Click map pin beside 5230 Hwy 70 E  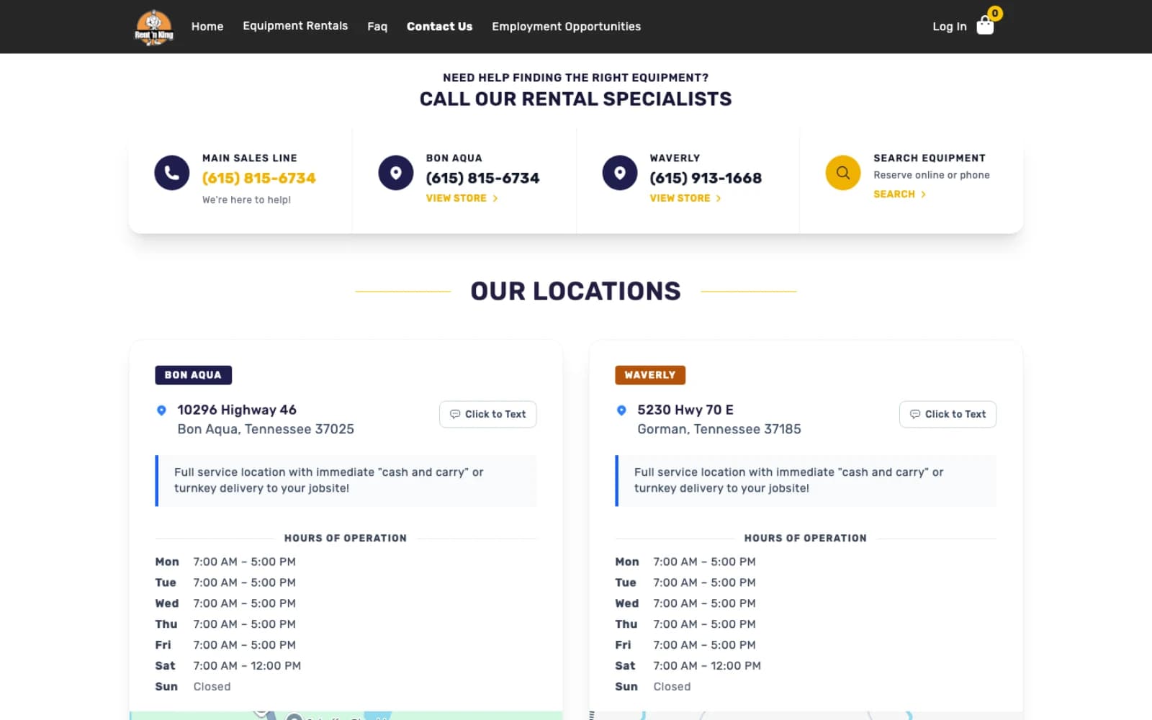(621, 410)
